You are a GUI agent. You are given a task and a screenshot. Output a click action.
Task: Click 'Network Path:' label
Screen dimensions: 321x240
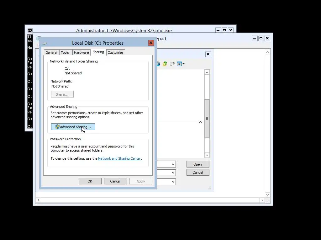tap(61, 81)
